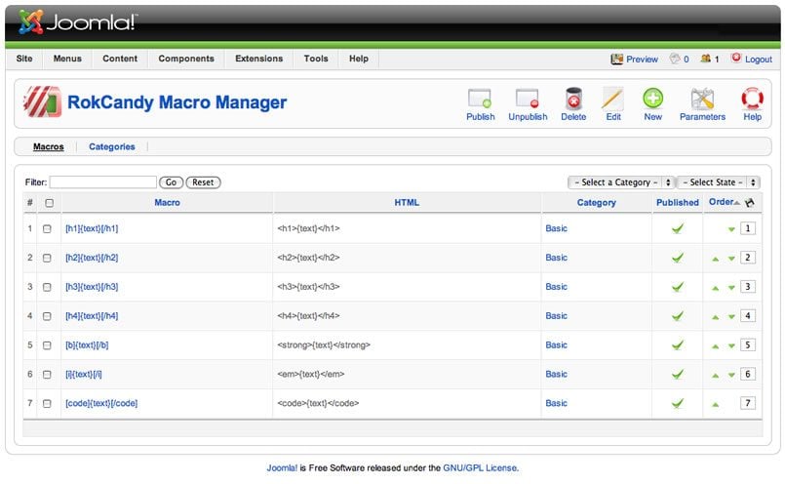
Task: Open the Help lifebuoy icon
Action: [752, 100]
